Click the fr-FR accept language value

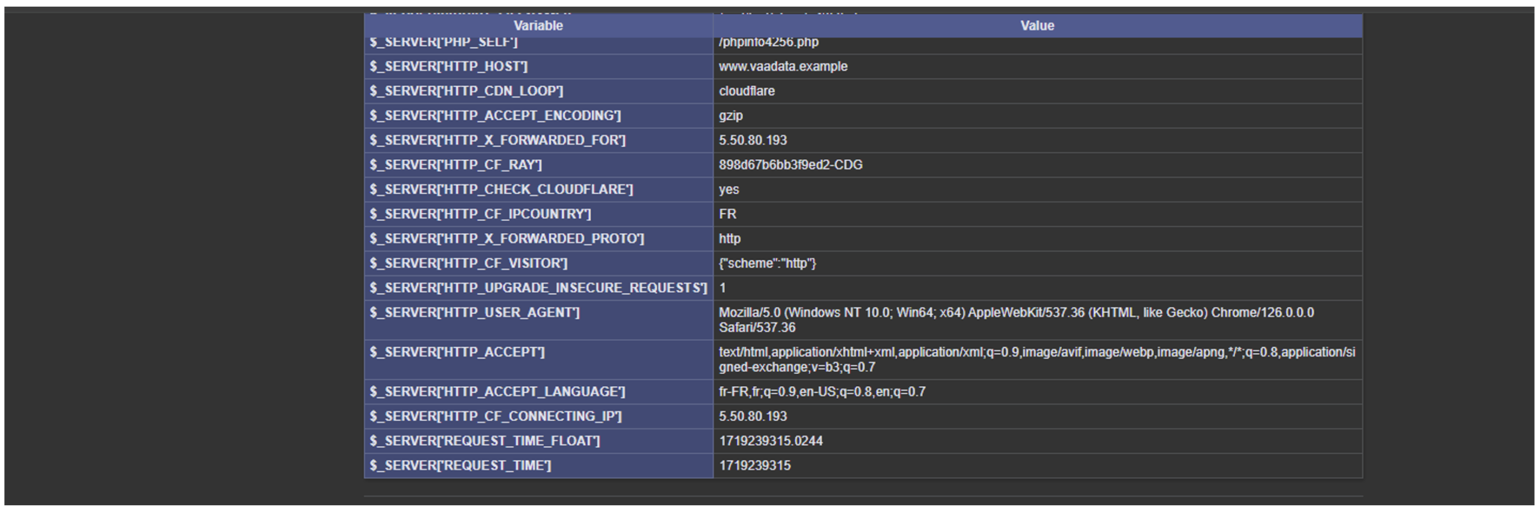pos(822,392)
